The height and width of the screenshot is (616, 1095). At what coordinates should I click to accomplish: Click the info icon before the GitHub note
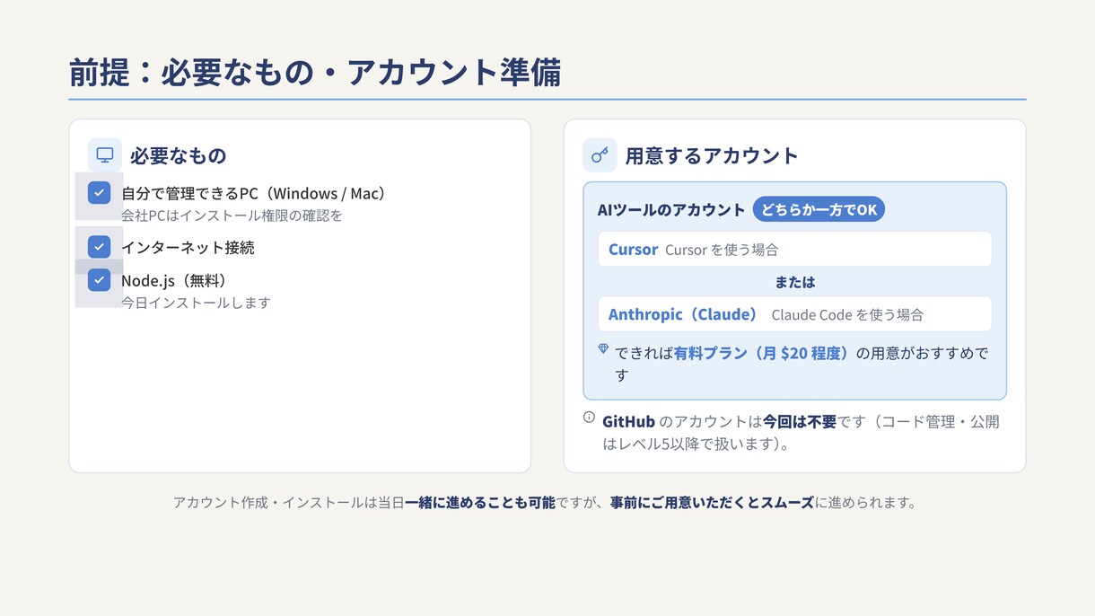click(x=589, y=417)
